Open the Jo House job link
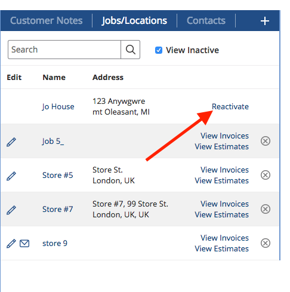This screenshot has height=292, width=290. [58, 107]
